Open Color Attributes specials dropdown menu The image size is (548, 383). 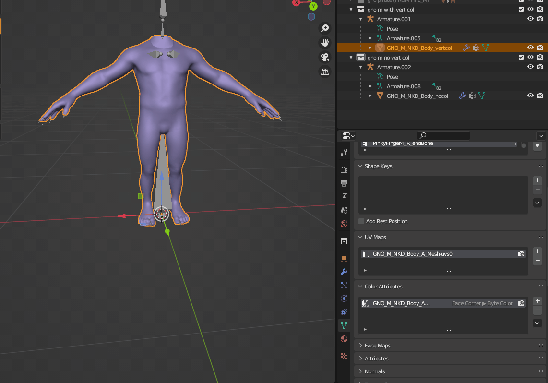537,323
